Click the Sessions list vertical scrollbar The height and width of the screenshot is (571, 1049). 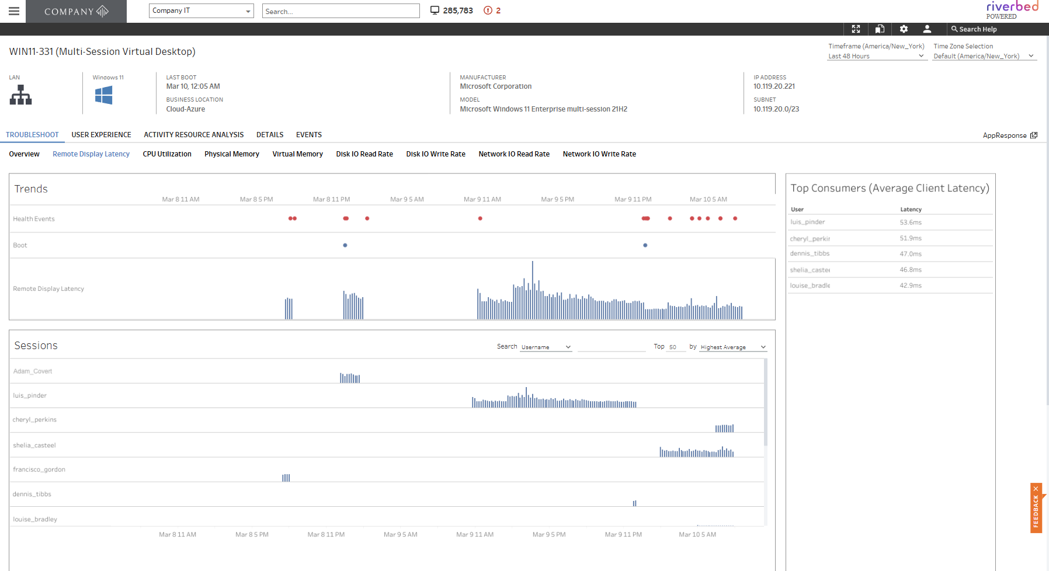(766, 403)
